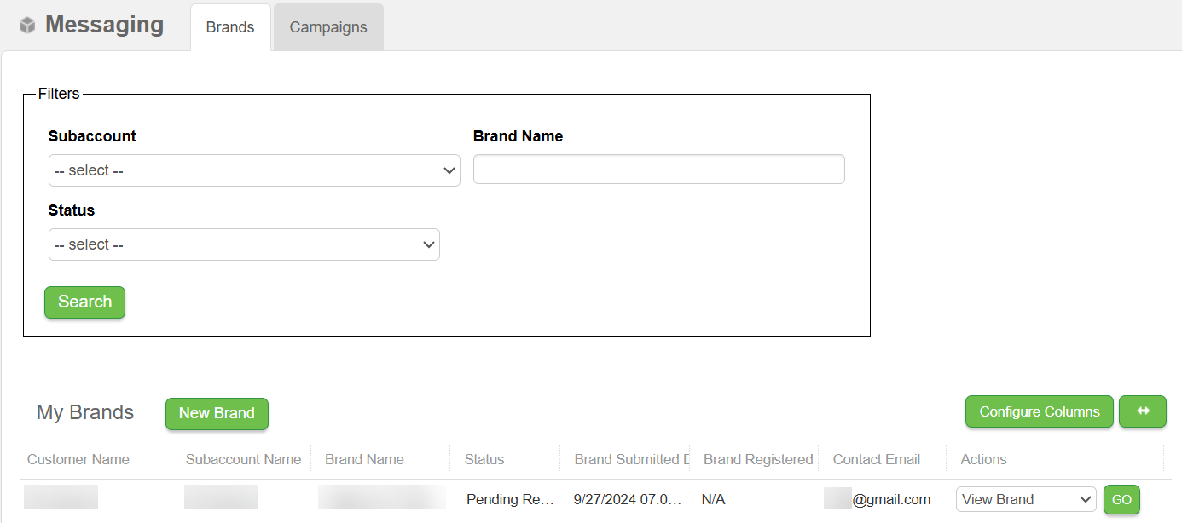Sort by the Subaccount Name column header
Screen dimensions: 1182x523
tap(243, 459)
